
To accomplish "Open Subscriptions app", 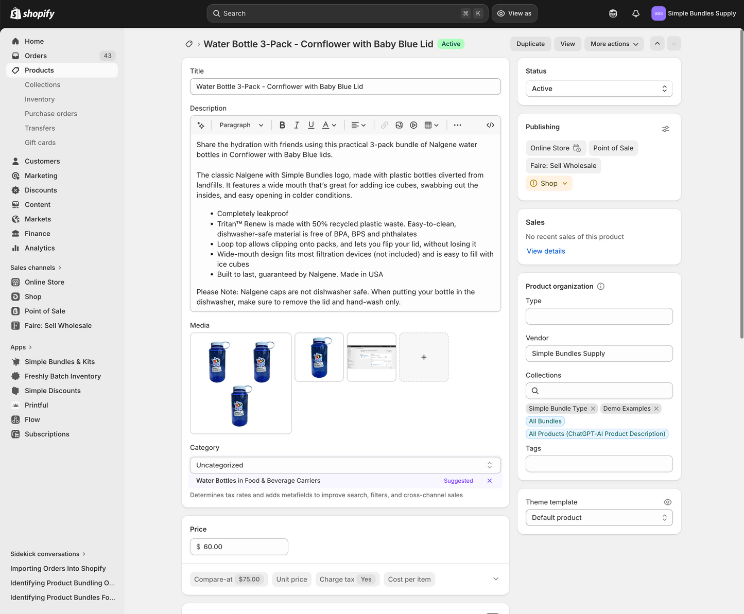I will click(62, 434).
